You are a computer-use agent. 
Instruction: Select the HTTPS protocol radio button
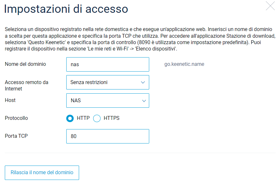click(x=97, y=118)
